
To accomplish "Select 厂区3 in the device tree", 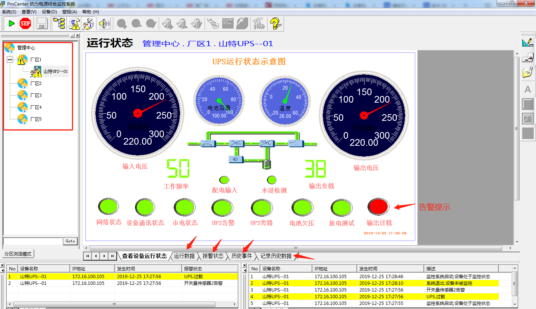I will [x=36, y=95].
